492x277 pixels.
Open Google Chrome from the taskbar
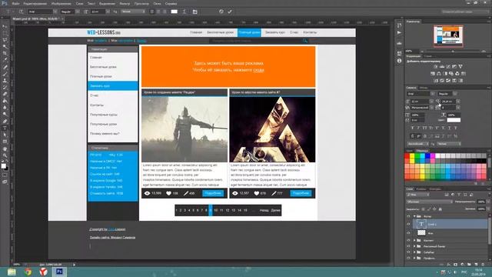coord(28,272)
